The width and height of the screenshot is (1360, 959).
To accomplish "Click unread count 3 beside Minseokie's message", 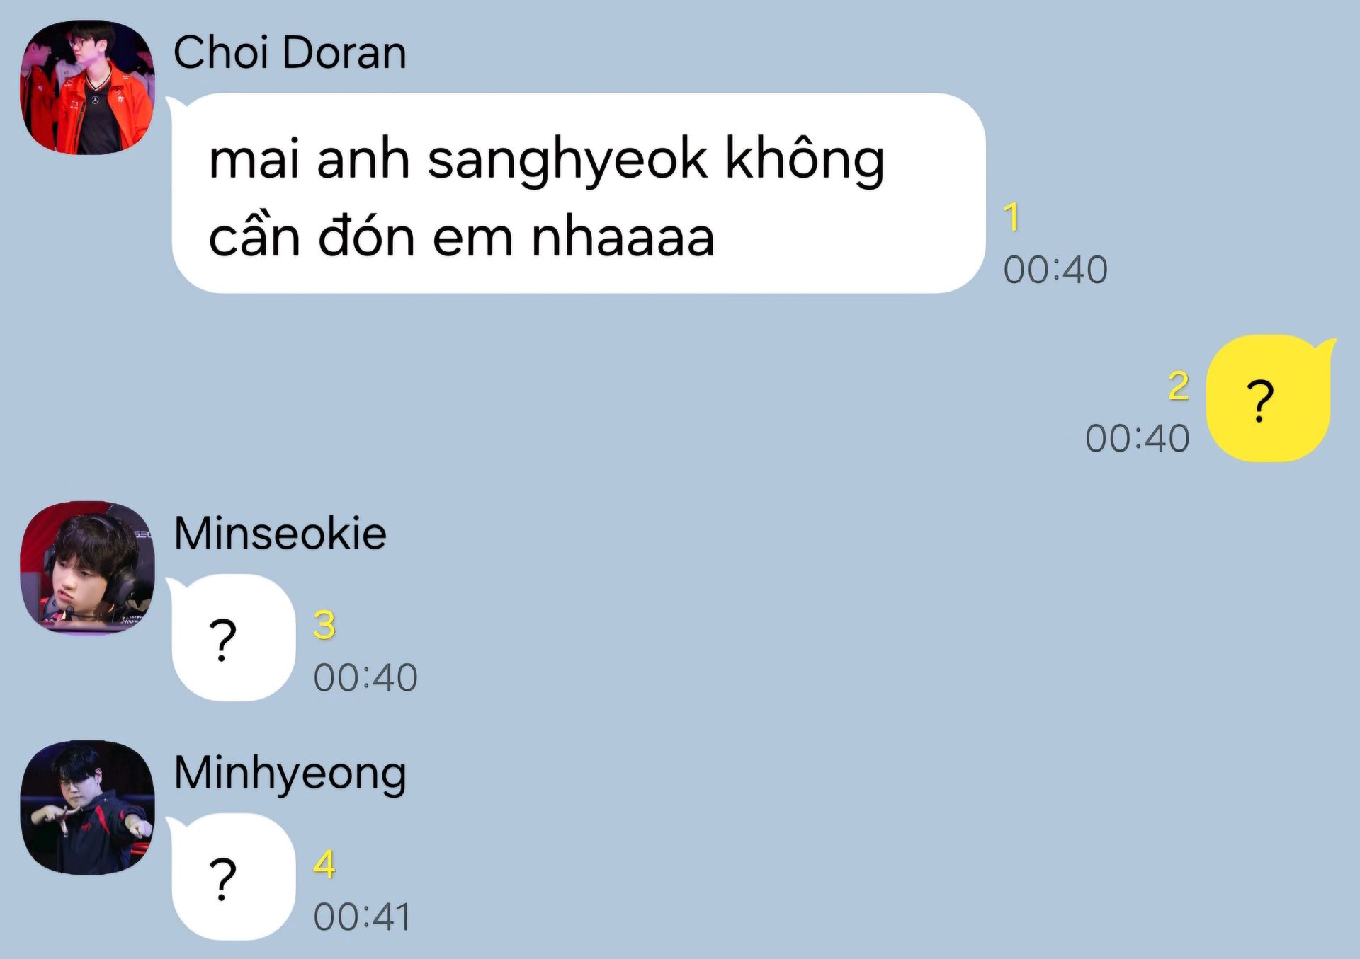I will pyautogui.click(x=324, y=625).
